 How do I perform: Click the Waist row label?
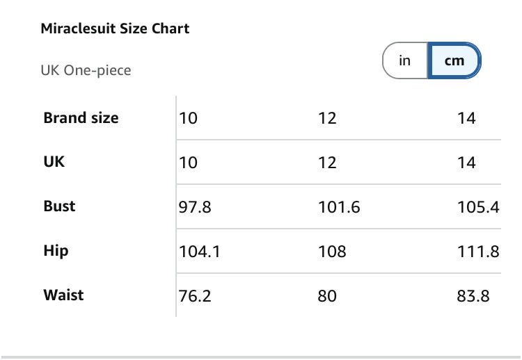point(63,295)
